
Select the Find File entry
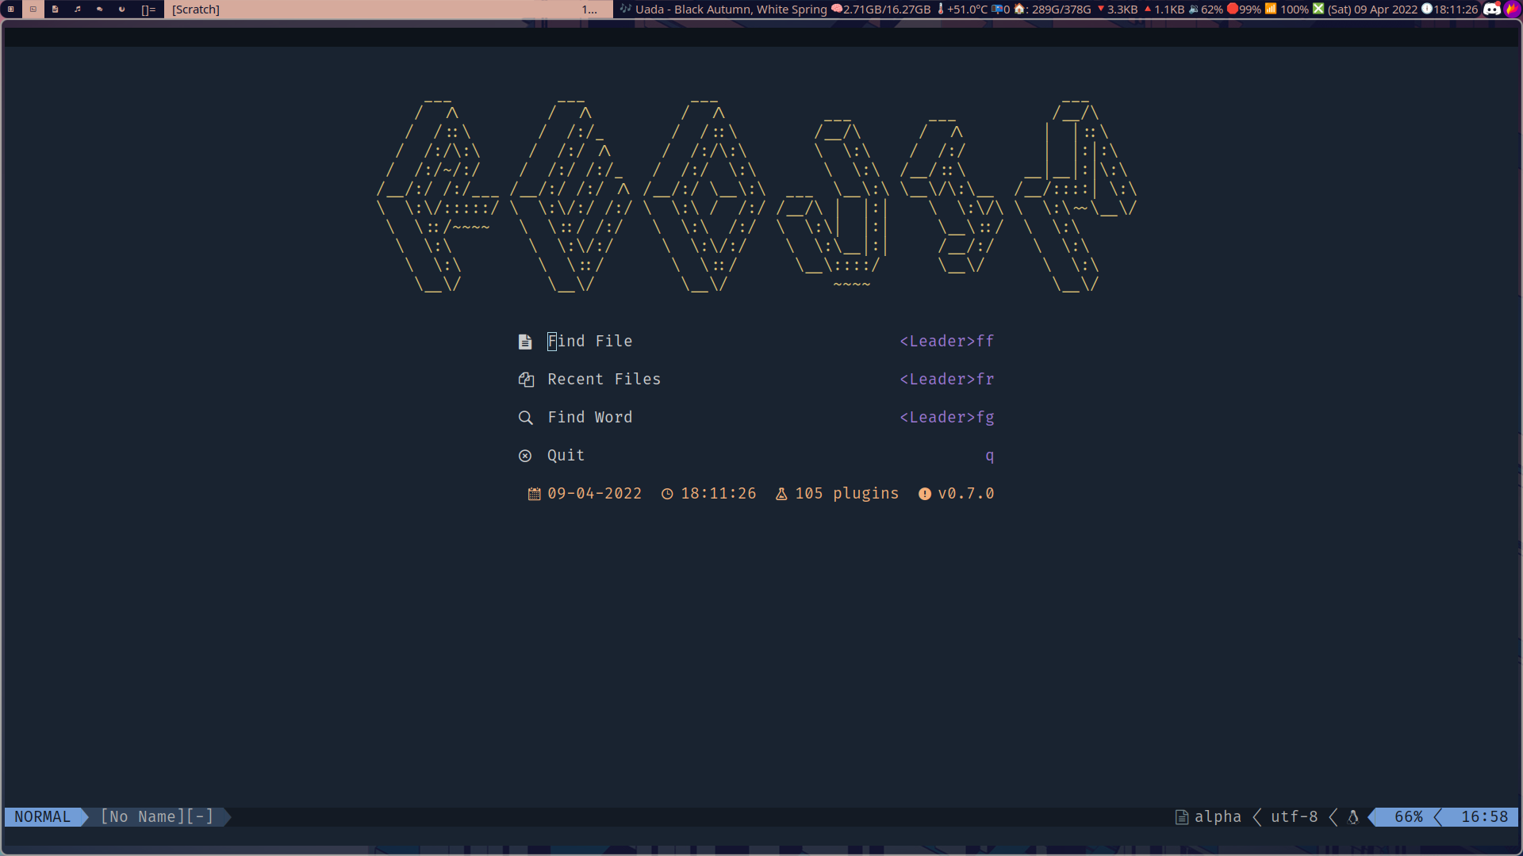pos(589,342)
